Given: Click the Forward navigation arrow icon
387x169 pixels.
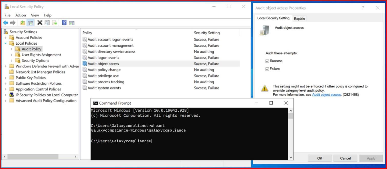Looking at the screenshot, I should [x=13, y=23].
